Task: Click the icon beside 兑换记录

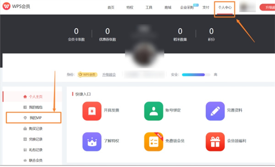Action: pyautogui.click(x=25, y=139)
